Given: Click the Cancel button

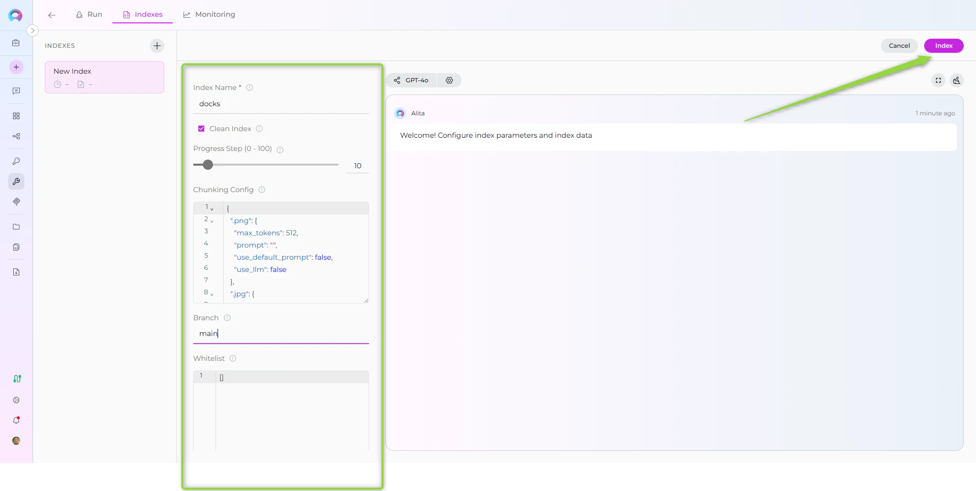Looking at the screenshot, I should pos(899,46).
